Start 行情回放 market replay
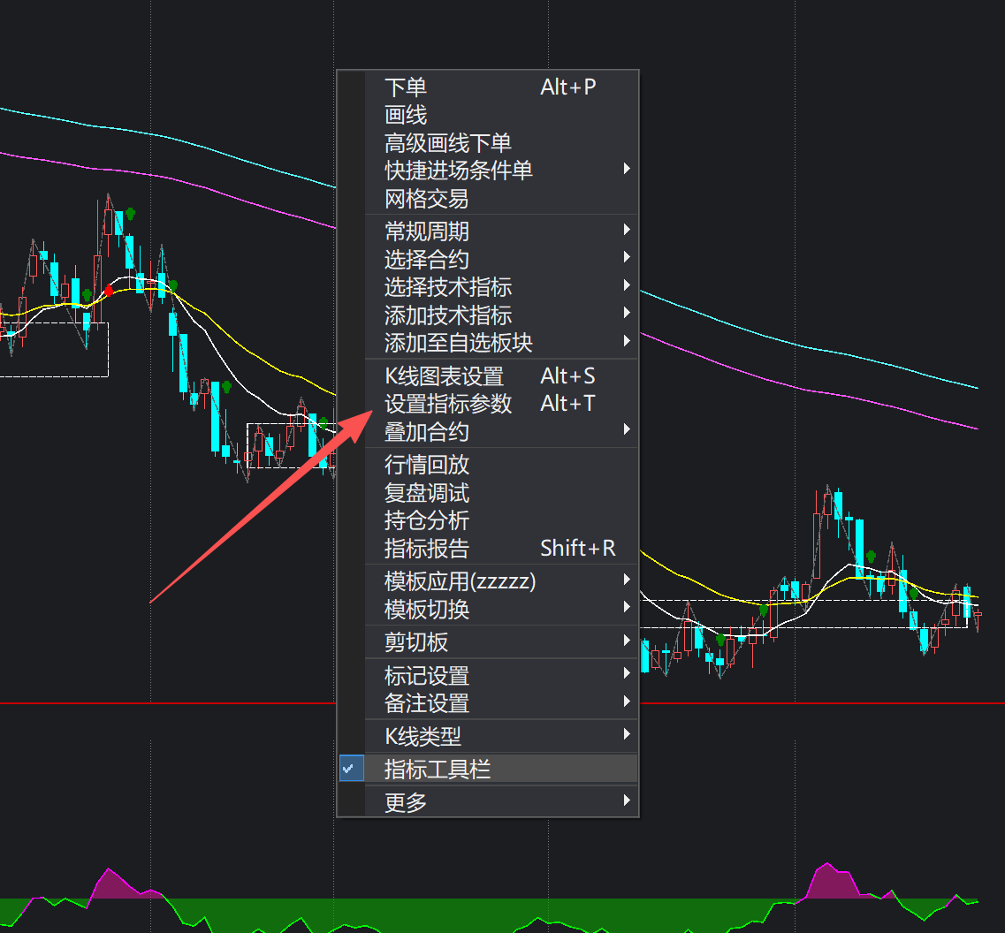Image resolution: width=1005 pixels, height=933 pixels. tap(426, 464)
